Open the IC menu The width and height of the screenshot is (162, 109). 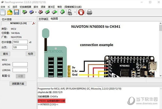9,7
